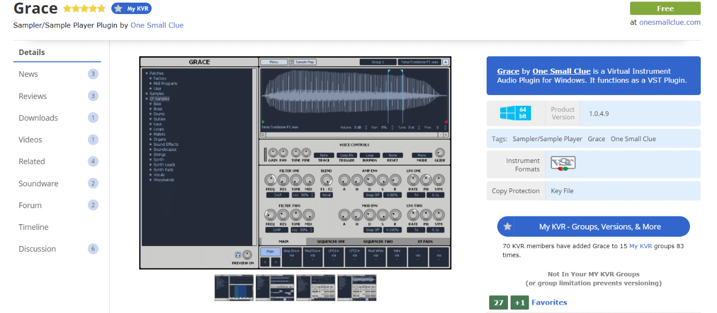Click the Group 1 selector in plugin screenshot
The width and height of the screenshot is (717, 313).
pyautogui.click(x=377, y=62)
